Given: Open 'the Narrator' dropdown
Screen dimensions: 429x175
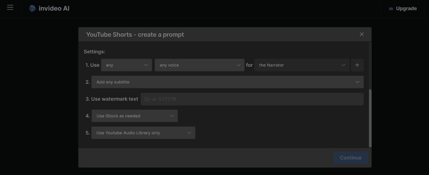Looking at the screenshot, I should click(x=302, y=65).
